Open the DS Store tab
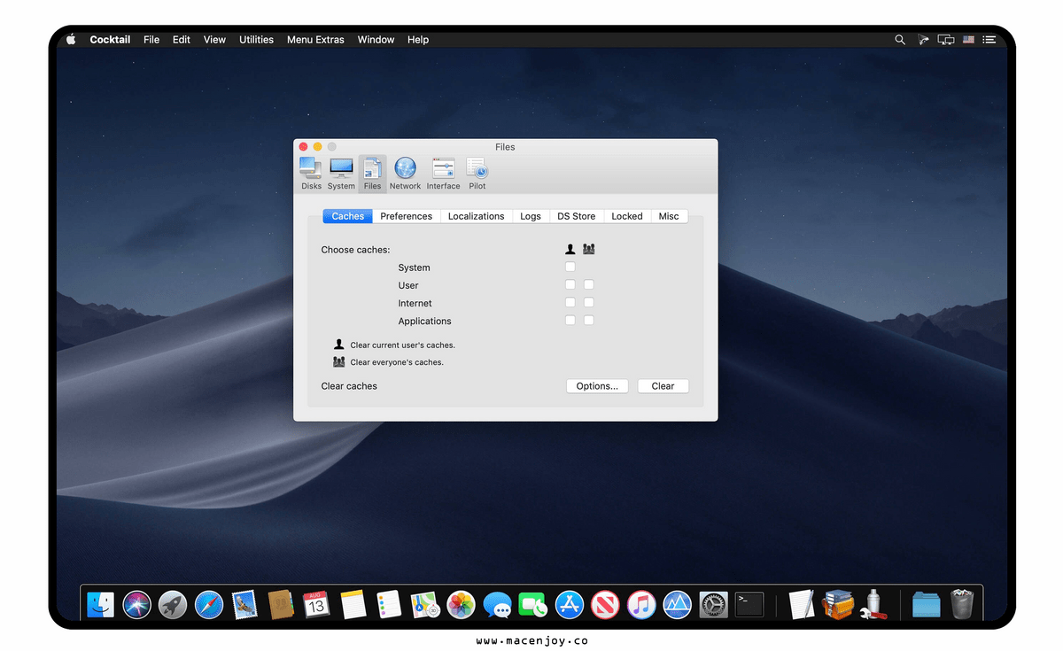 [x=576, y=216]
